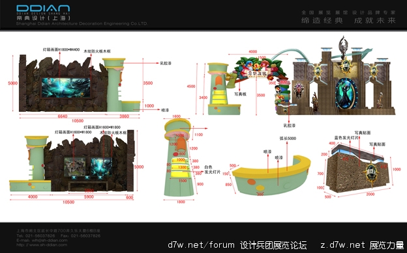Click the left monitor image in the lower rock wall
407x253 pixels.
coord(75,167)
